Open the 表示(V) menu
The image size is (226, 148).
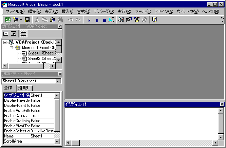tap(51, 12)
